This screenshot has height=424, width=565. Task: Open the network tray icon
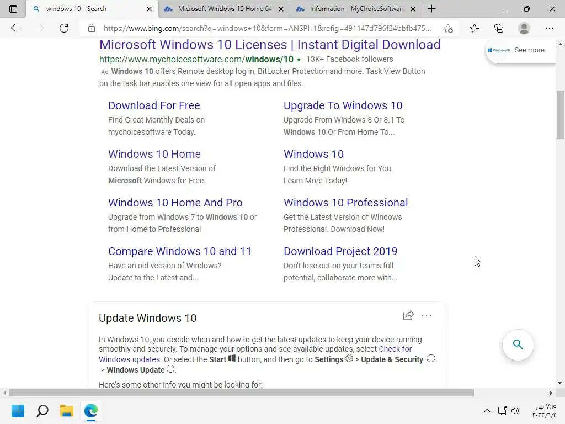[x=502, y=411]
